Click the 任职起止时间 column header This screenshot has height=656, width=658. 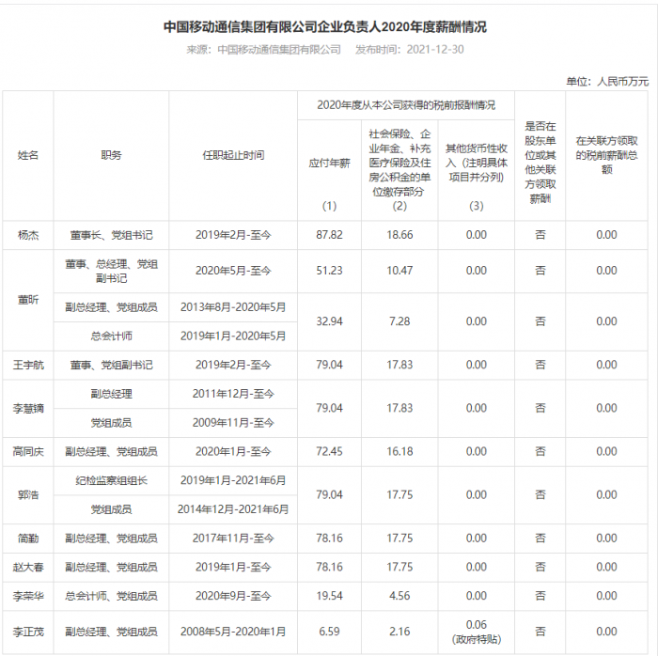click(x=233, y=155)
